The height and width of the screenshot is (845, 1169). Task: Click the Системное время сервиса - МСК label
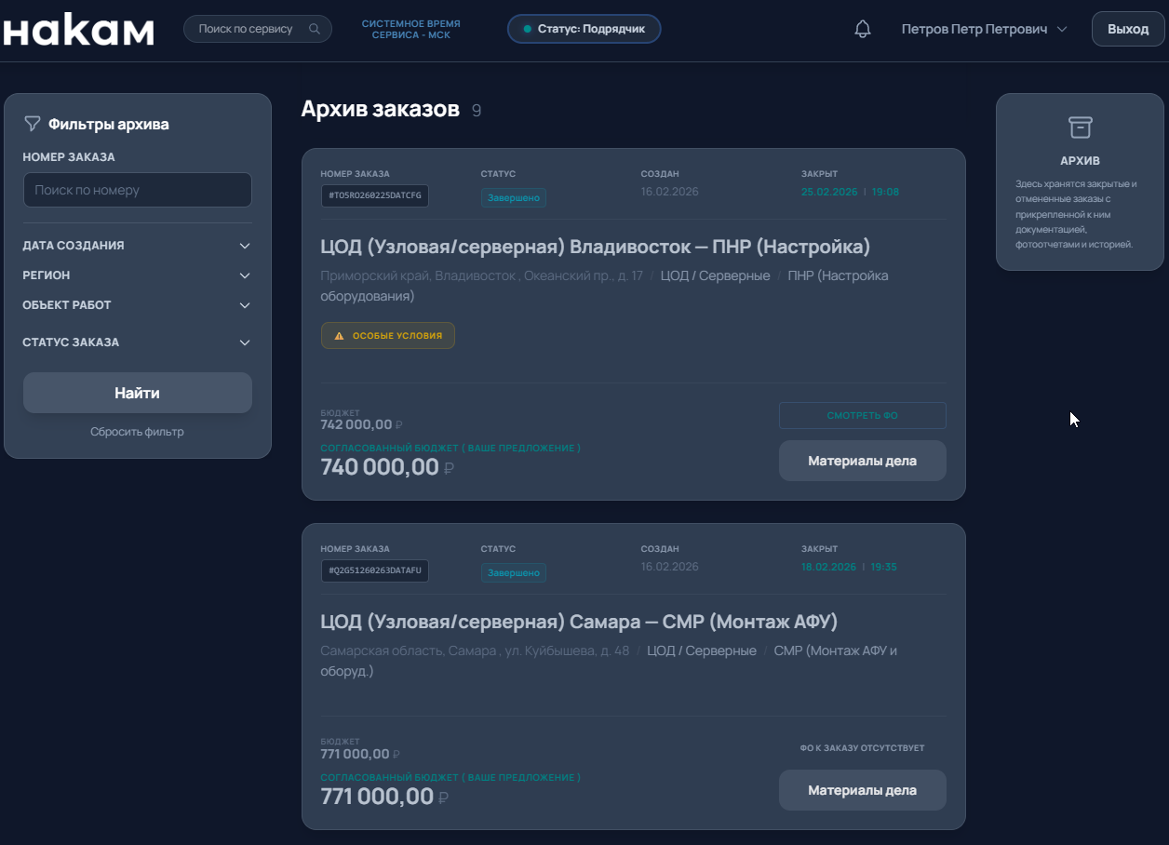pos(410,29)
